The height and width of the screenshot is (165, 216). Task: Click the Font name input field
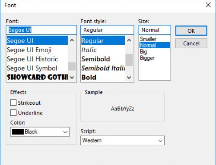point(41,30)
